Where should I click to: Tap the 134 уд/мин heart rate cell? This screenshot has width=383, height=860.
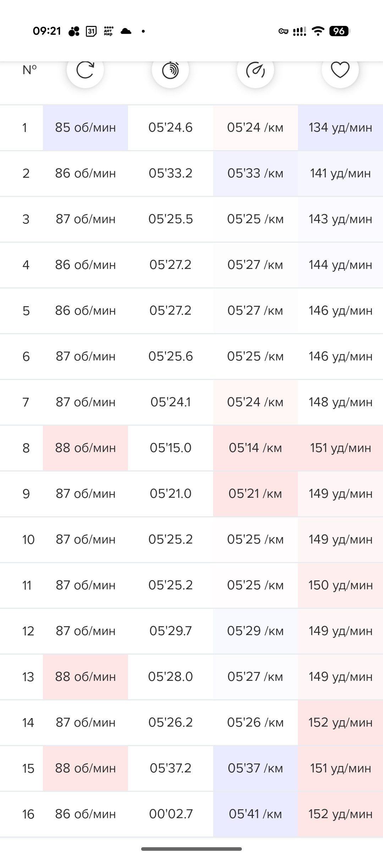pos(340,128)
